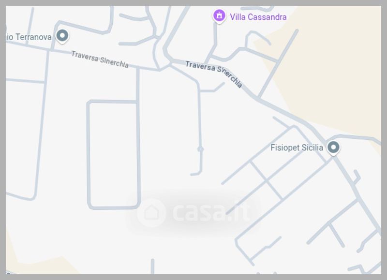Image resolution: width=387 pixels, height=280 pixels.
Task: Click the purple Villa Cassandra lodging pin
Action: [x=219, y=16]
